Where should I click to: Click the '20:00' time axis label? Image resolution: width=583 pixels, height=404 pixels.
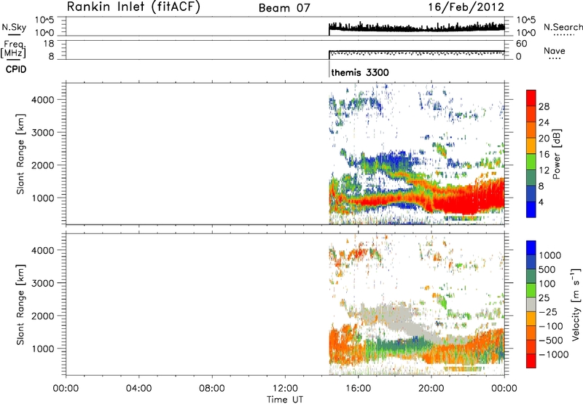point(431,389)
